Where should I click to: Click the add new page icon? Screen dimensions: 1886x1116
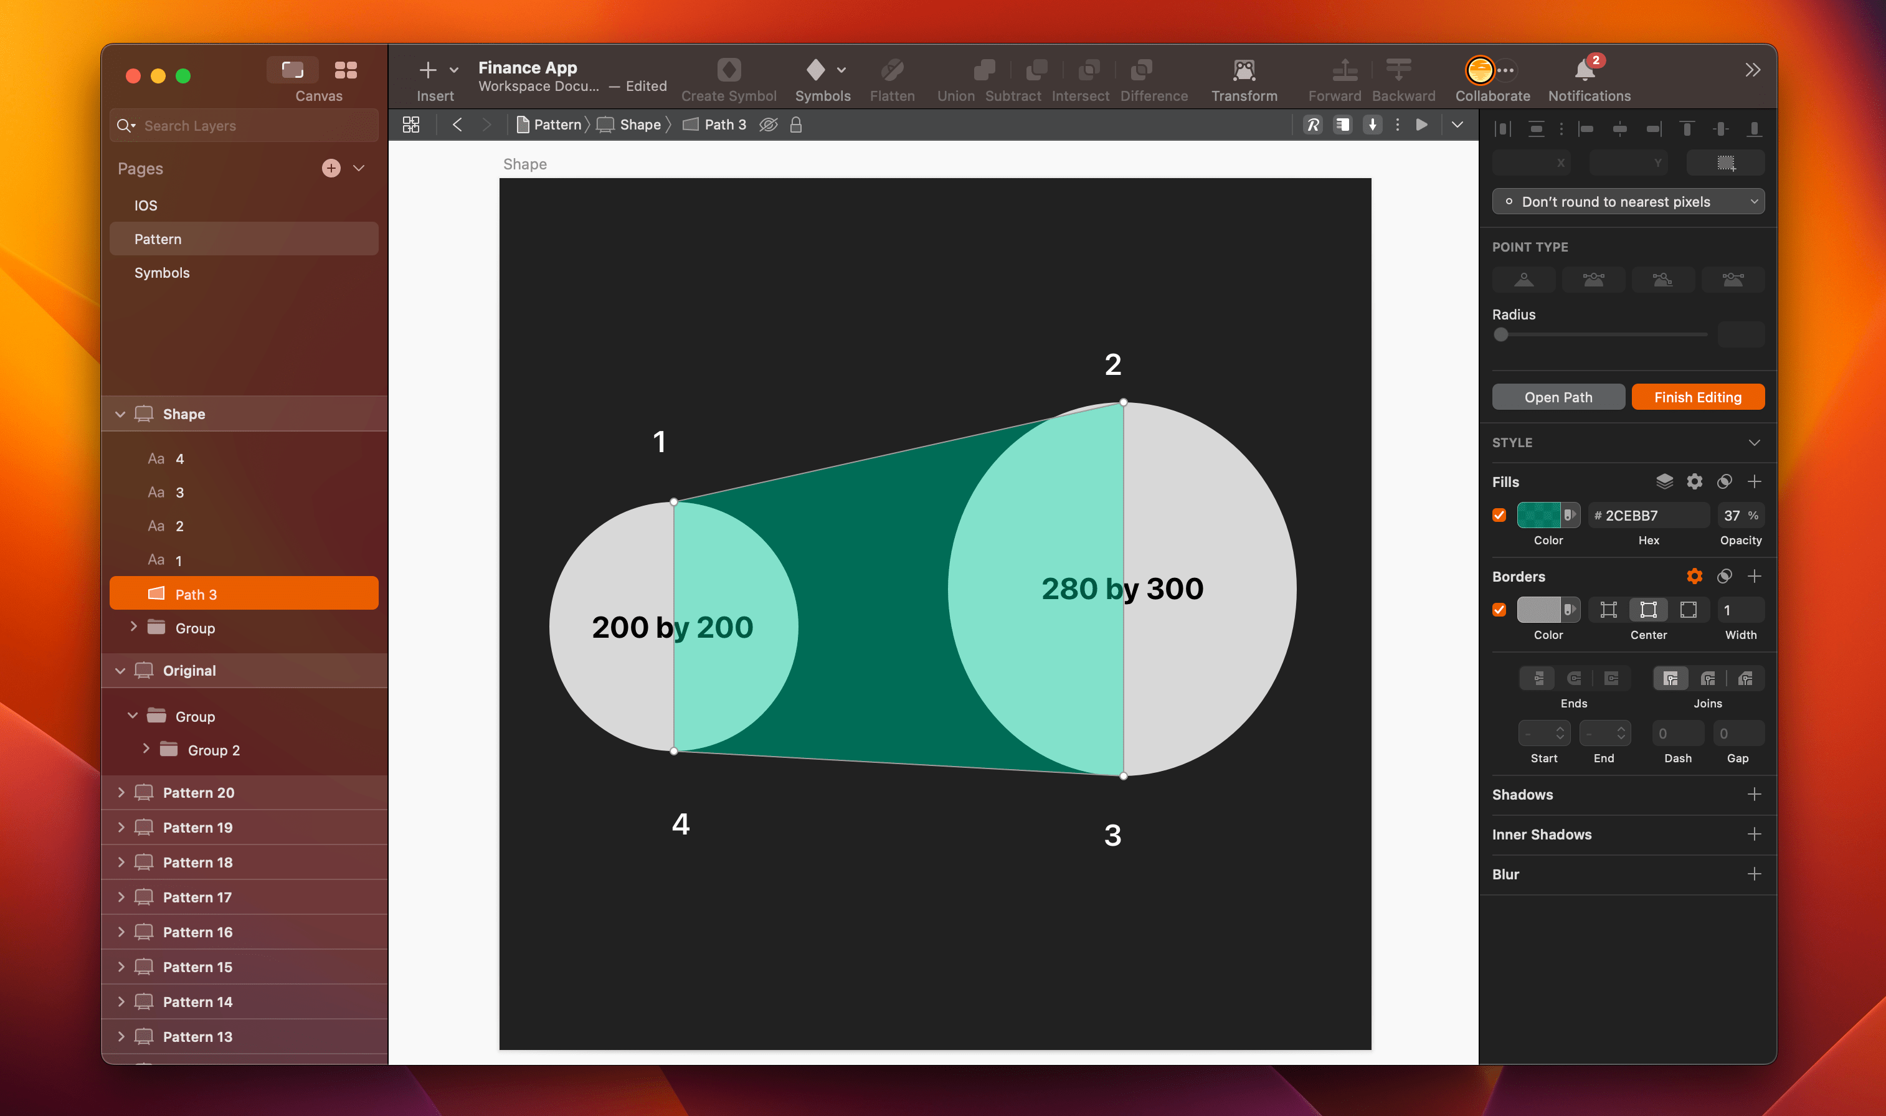pyautogui.click(x=331, y=168)
